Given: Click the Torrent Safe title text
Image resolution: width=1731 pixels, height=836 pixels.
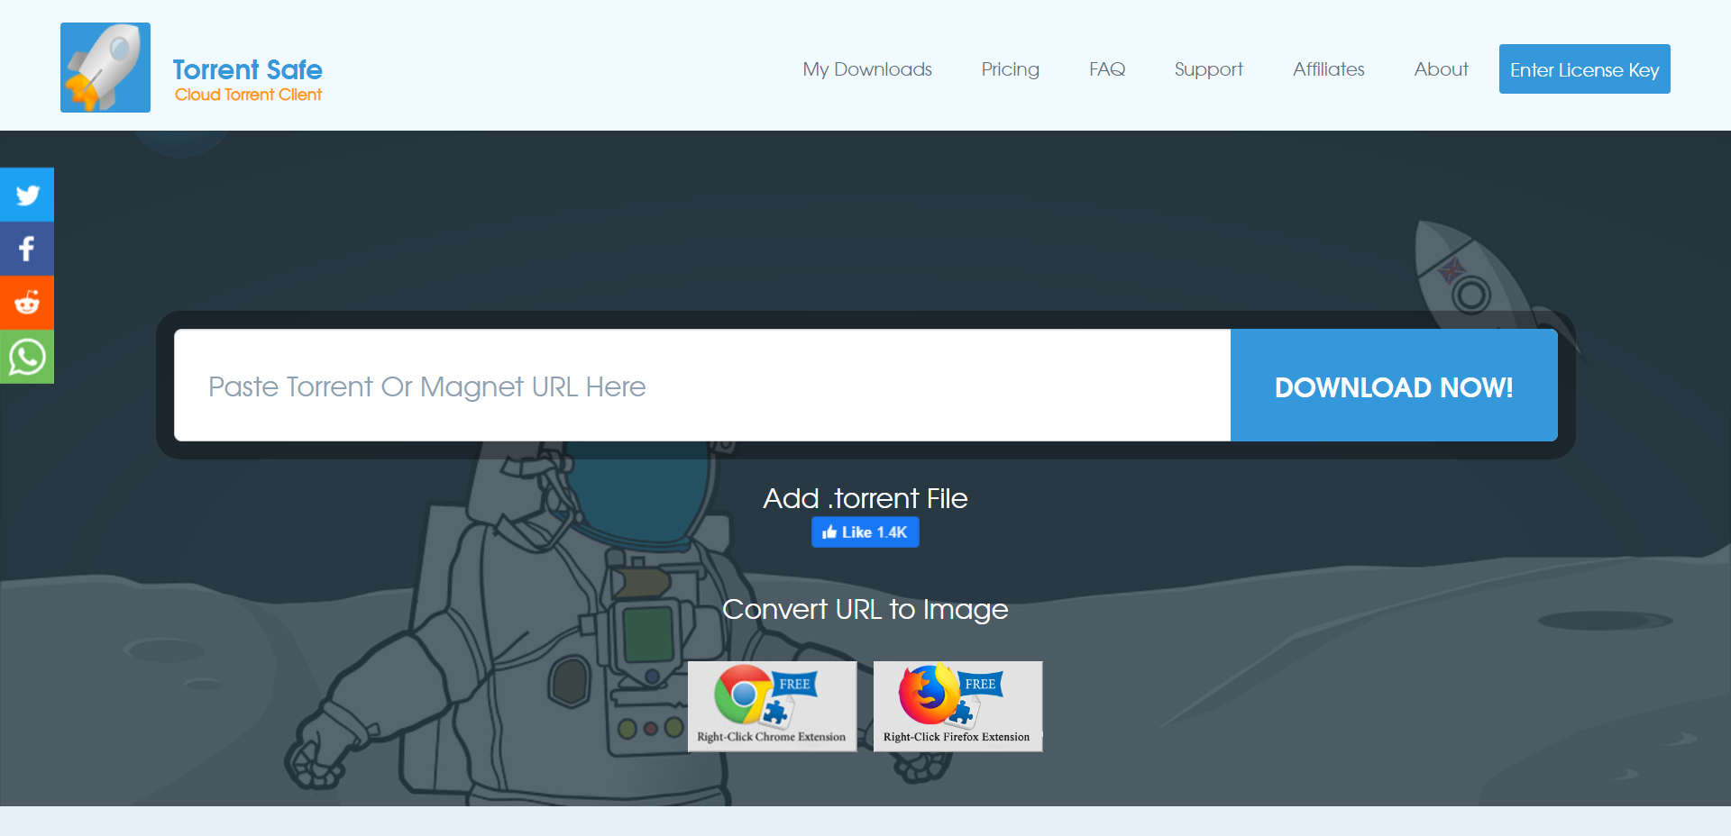Looking at the screenshot, I should tap(247, 69).
